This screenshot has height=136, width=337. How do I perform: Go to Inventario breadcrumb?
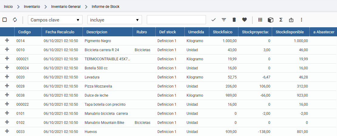[32, 7]
